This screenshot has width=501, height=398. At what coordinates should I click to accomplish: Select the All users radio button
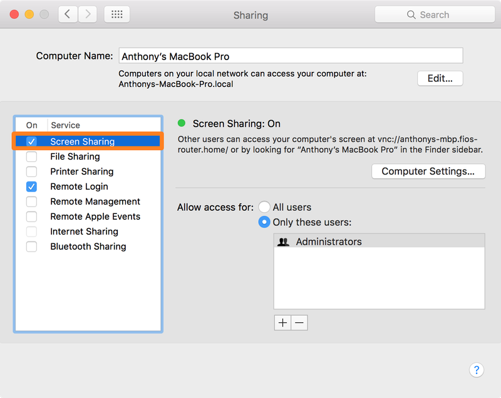pyautogui.click(x=264, y=207)
